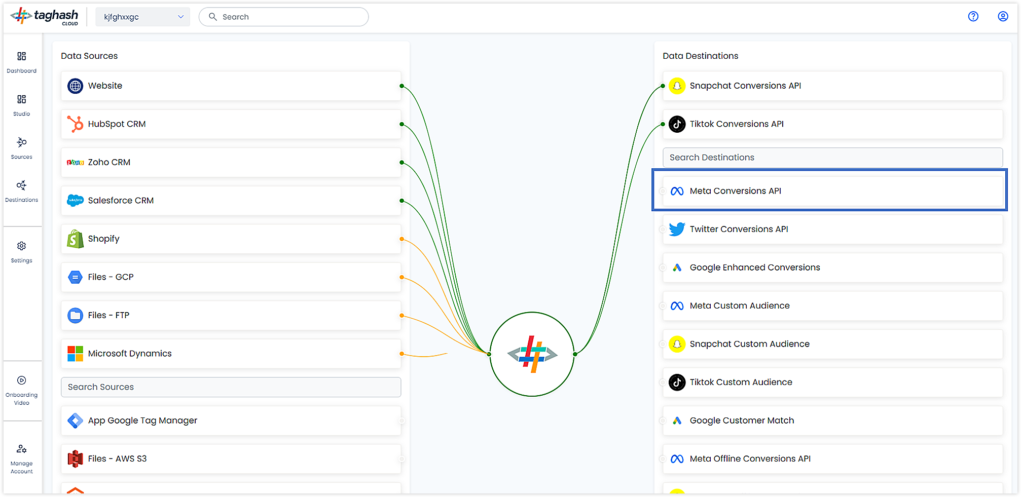
Task: Open Settings in sidebar
Action: pyautogui.click(x=22, y=252)
